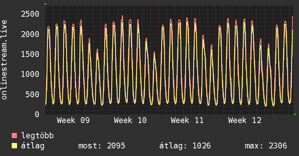Click the 'max: 2306' statistic
299x156 pixels.
(x=266, y=146)
